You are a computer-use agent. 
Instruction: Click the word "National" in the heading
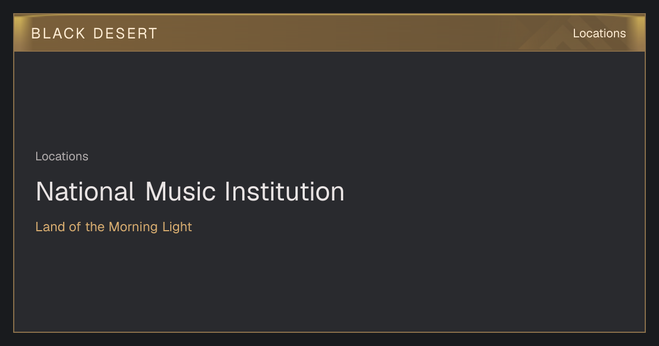pyautogui.click(x=85, y=192)
